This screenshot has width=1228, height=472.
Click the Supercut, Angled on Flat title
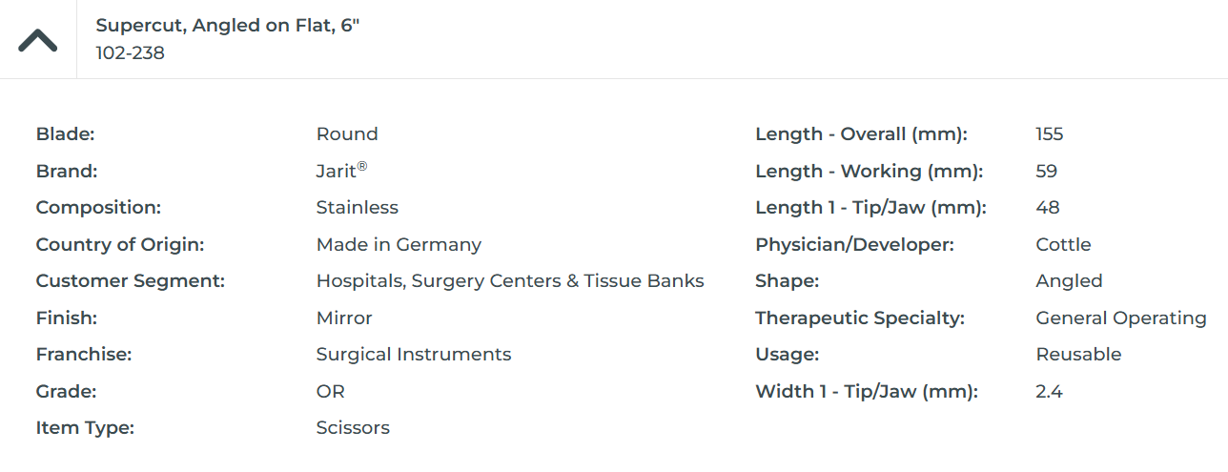pos(228,26)
